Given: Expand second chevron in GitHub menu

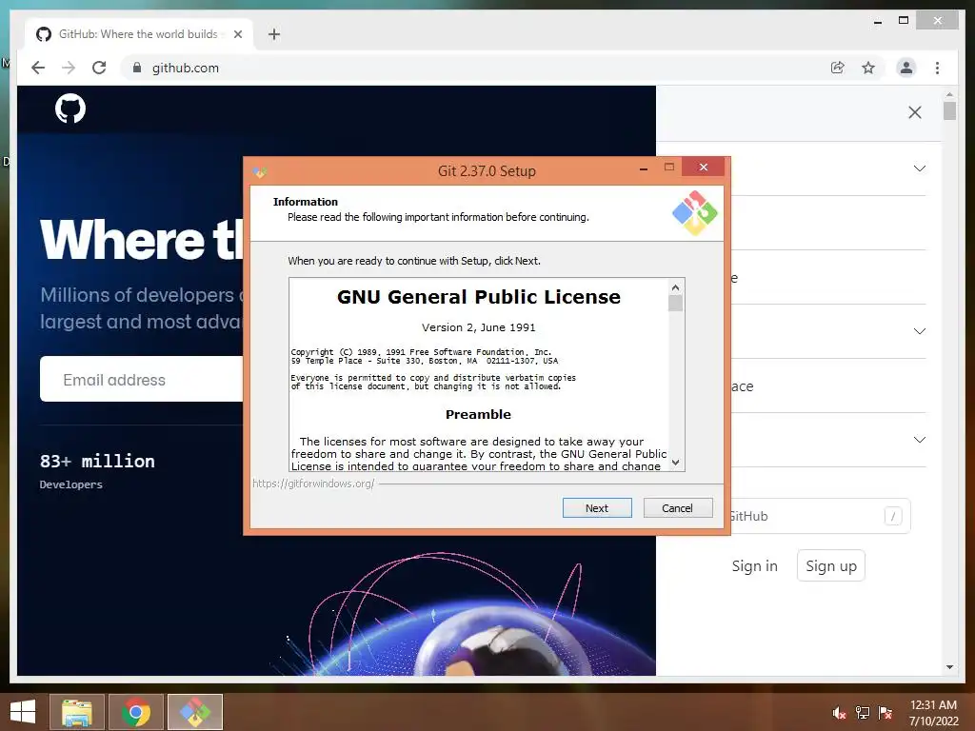Looking at the screenshot, I should (x=920, y=331).
